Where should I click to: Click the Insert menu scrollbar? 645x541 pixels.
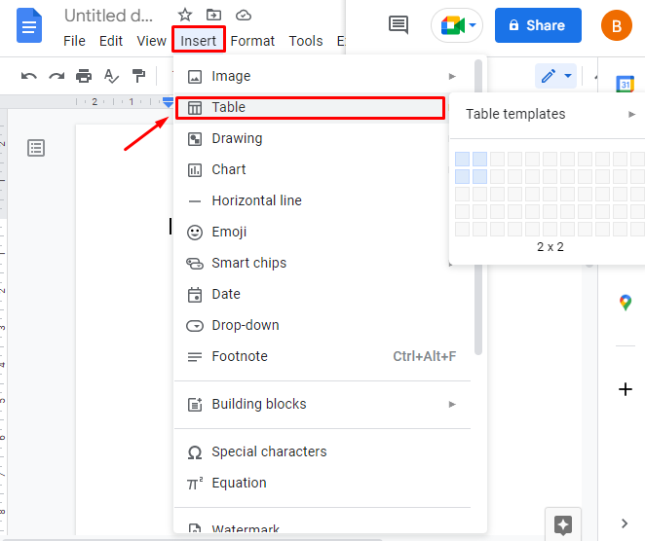tap(478, 207)
